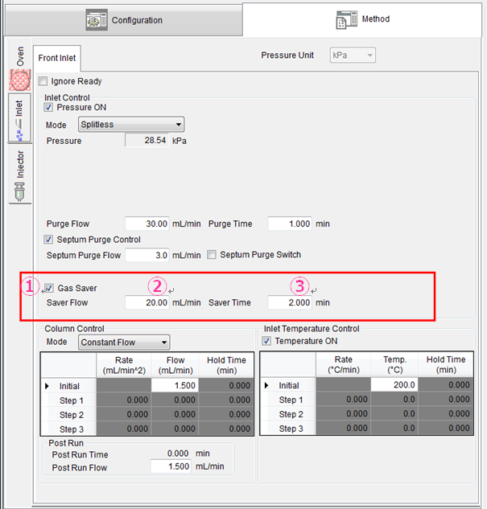Click the Purge Time input field
The width and height of the screenshot is (487, 509).
click(x=289, y=224)
